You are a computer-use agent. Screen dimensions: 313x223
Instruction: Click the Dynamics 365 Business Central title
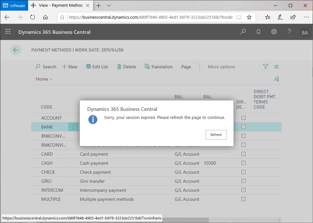pyautogui.click(x=54, y=32)
